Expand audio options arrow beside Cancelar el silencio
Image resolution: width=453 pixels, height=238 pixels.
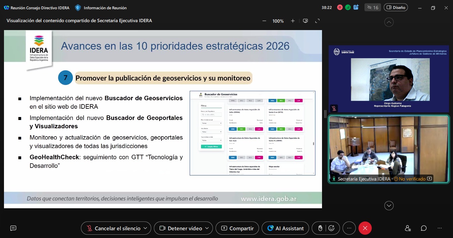tap(146, 228)
